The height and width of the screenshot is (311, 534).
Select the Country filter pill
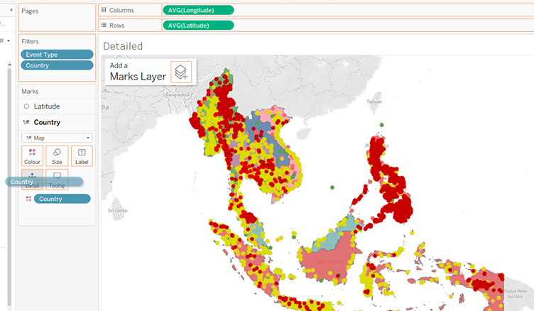57,65
